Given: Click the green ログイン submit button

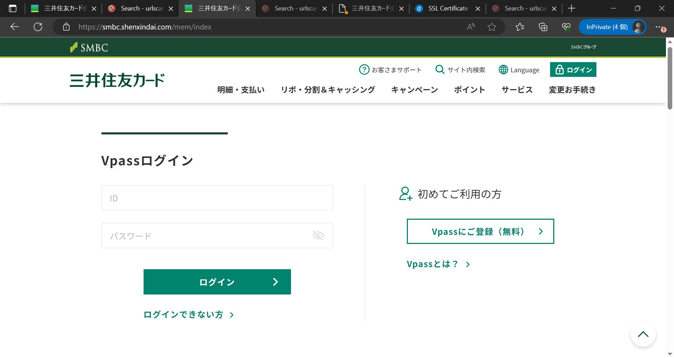Looking at the screenshot, I should coord(217,282).
